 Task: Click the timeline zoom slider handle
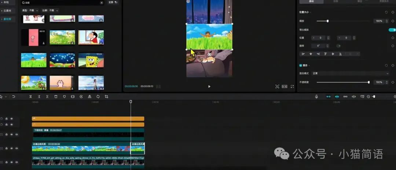tap(374, 97)
